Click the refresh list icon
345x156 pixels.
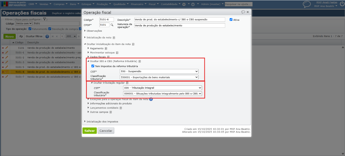(x=21, y=36)
